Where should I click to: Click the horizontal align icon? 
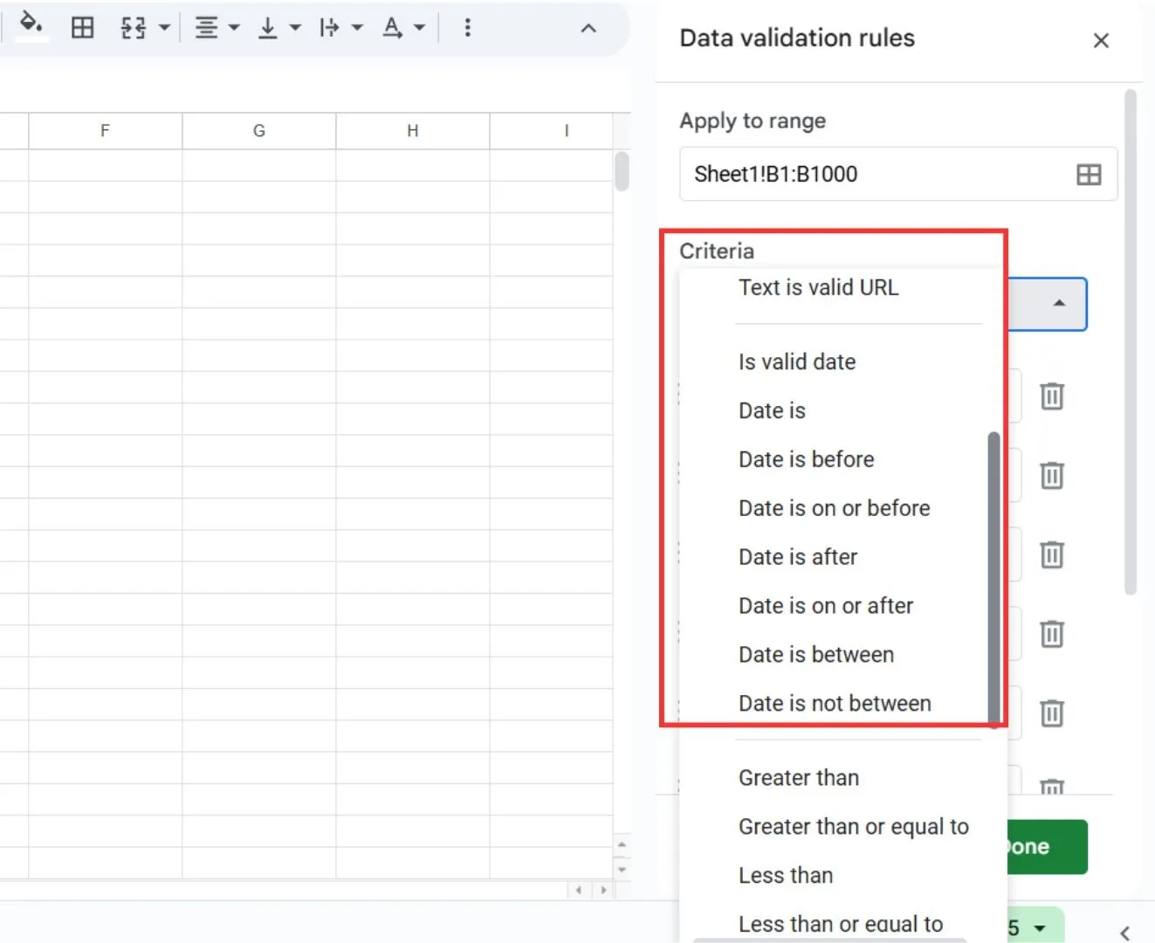[206, 28]
